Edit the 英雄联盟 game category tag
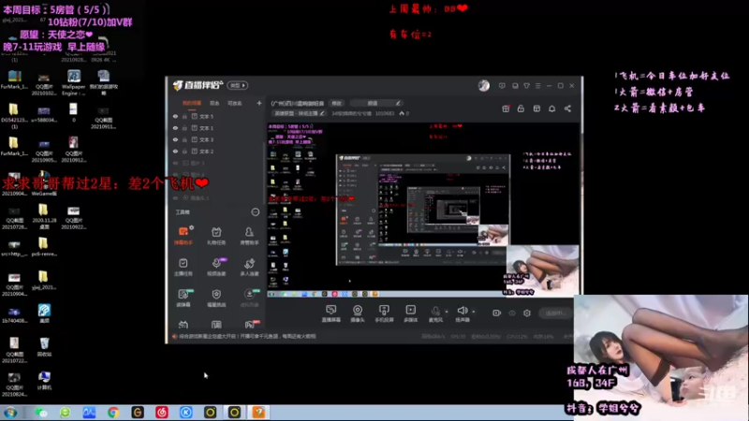Image resolution: width=749 pixels, height=421 pixels. (299, 113)
